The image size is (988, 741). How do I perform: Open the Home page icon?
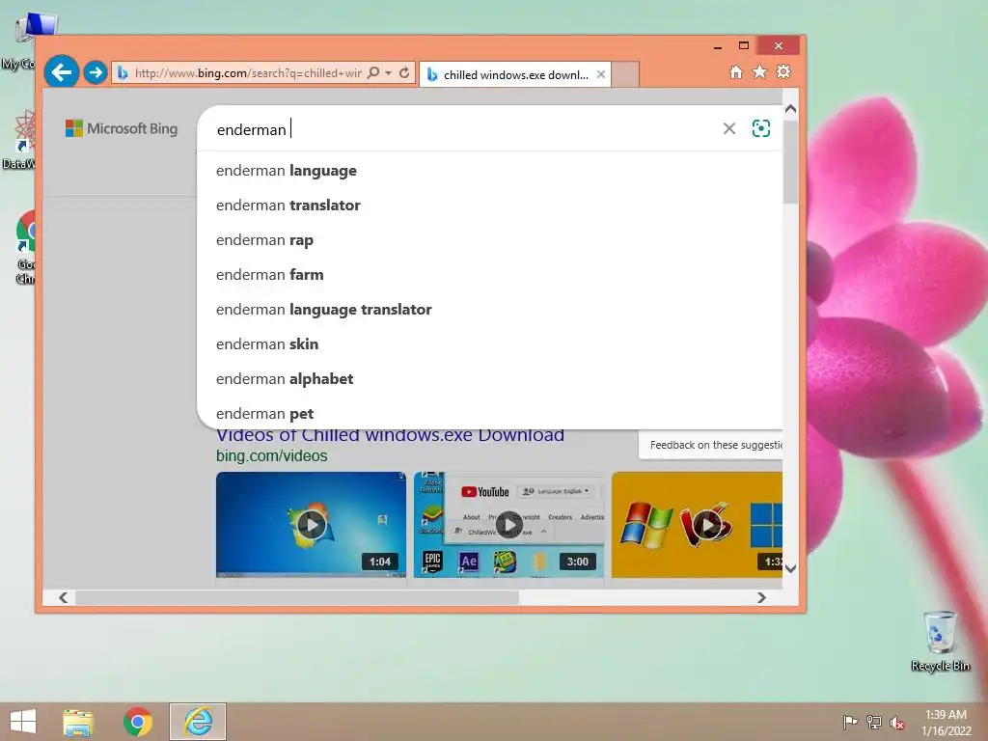tap(736, 71)
